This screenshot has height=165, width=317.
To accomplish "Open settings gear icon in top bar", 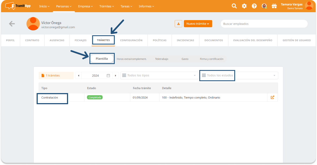I will point(244,6).
